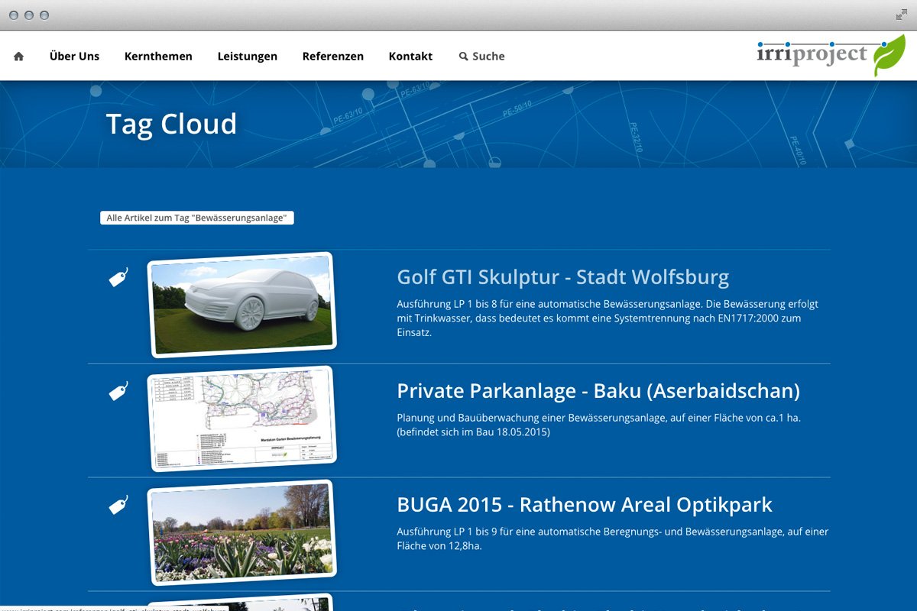Click the white Golf car sculpture thumbnail

click(x=241, y=304)
